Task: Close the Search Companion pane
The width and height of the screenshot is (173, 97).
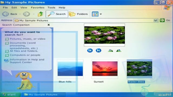Action: pos(49,25)
